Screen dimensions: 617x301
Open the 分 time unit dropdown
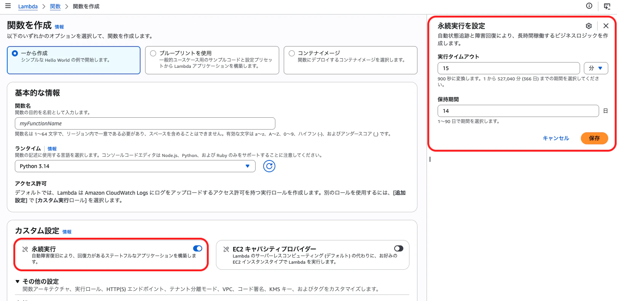click(x=596, y=68)
